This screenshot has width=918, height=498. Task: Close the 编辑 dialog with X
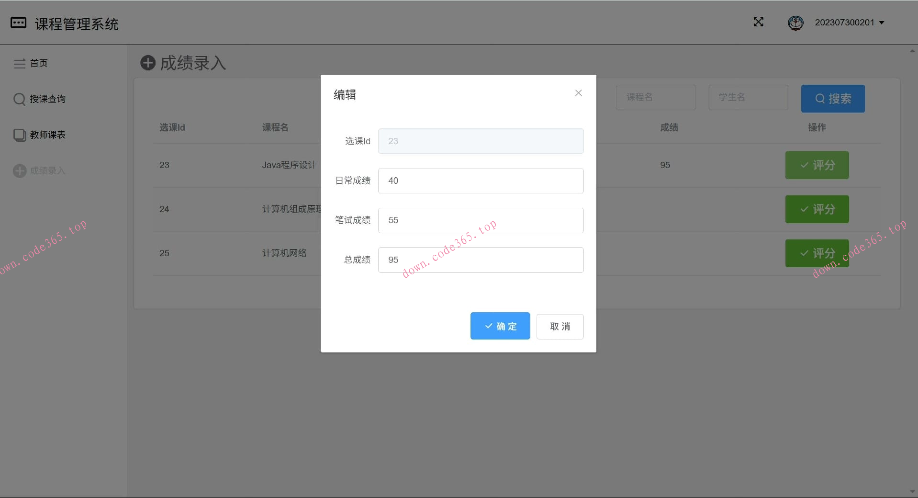coord(578,93)
